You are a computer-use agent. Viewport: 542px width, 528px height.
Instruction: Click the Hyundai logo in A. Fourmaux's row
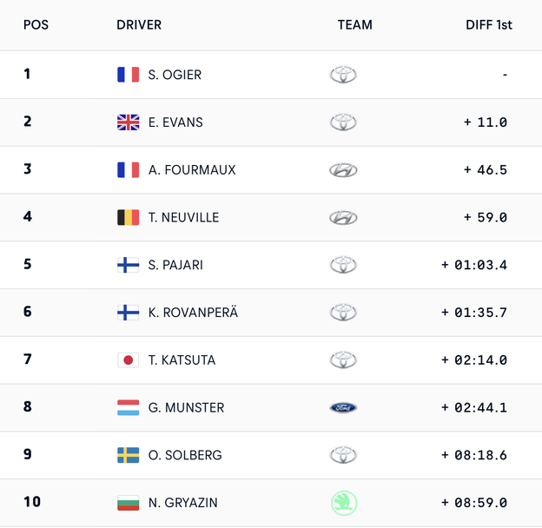[343, 170]
